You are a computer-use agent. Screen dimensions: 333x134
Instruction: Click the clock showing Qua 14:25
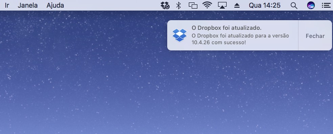pyautogui.click(x=265, y=5)
